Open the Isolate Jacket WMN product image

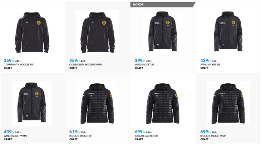click(x=228, y=103)
